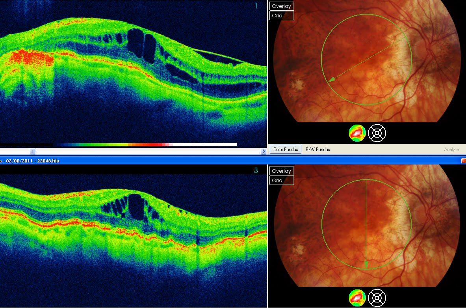Screen dimensions: 466x308
Task: Click the scan number 3 label on the bottom OCT
Action: (x=256, y=170)
